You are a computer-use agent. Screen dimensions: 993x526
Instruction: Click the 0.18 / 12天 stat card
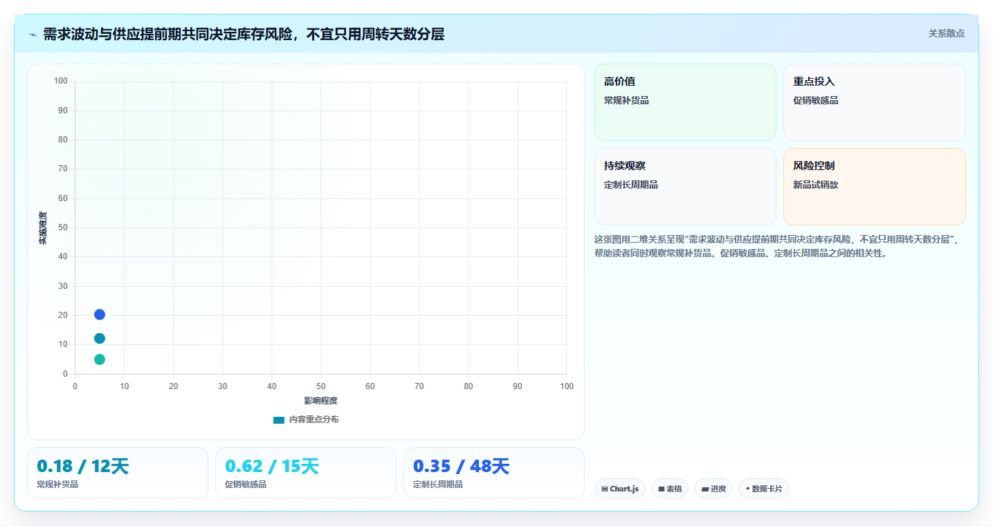coord(118,473)
